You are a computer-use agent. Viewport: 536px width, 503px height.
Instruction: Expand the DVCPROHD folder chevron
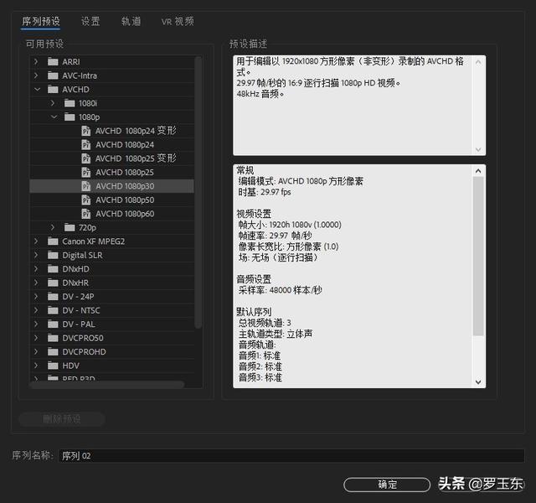pyautogui.click(x=36, y=351)
